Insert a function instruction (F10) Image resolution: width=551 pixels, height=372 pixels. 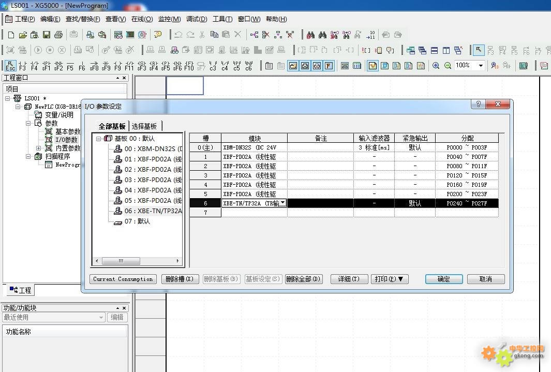[189, 66]
